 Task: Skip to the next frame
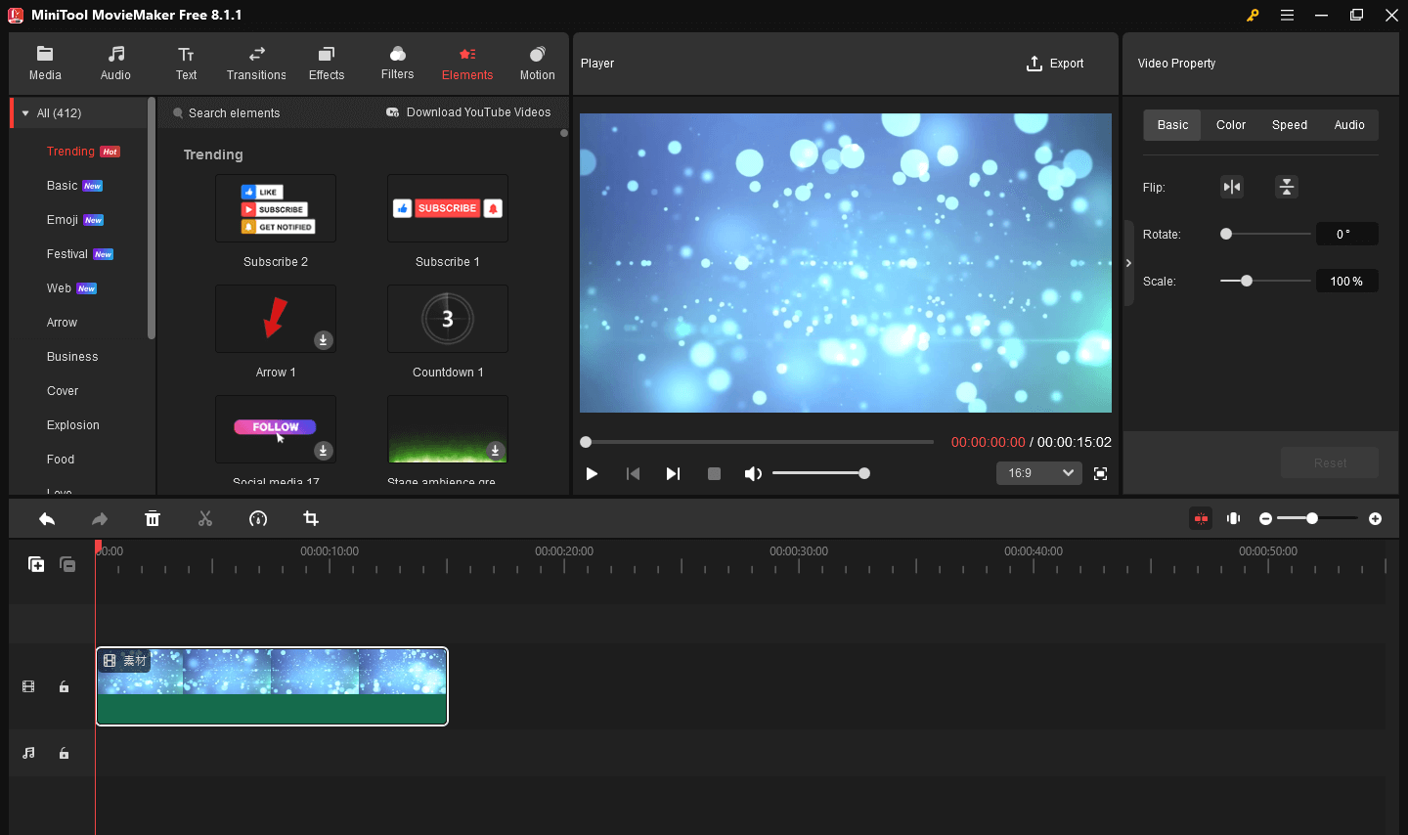[673, 473]
